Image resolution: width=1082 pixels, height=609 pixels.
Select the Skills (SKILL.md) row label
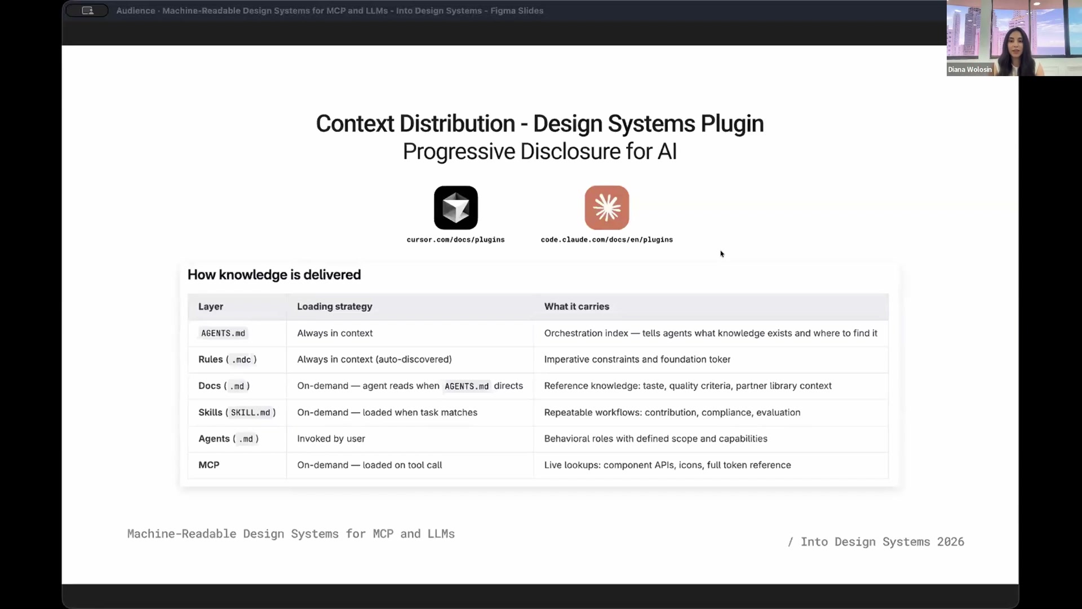point(237,412)
